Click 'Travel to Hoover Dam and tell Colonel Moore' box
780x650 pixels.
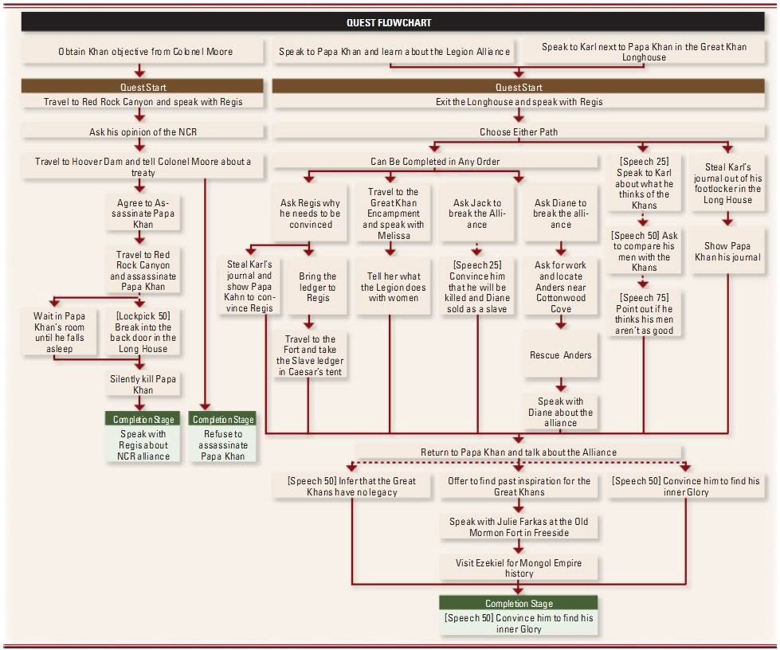143,167
